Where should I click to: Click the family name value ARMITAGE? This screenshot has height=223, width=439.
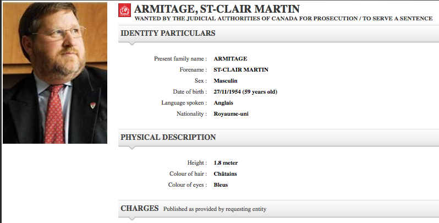(231, 58)
